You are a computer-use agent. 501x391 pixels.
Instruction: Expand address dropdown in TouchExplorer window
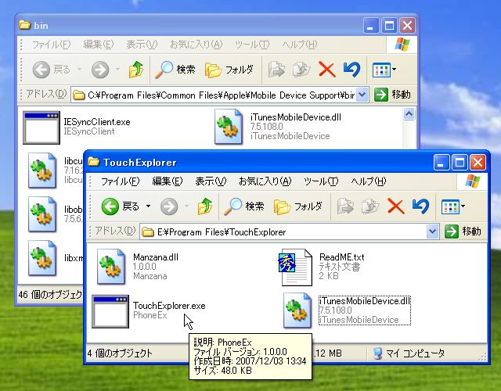tap(432, 231)
